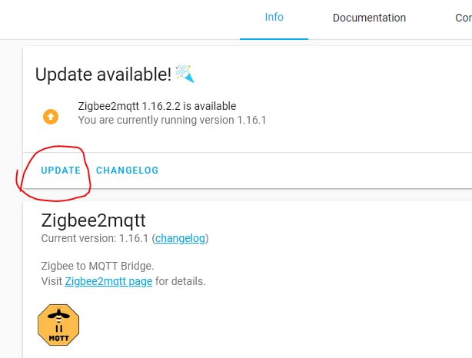Click the "for details." text
This screenshot has width=472, height=358.
click(x=181, y=281)
